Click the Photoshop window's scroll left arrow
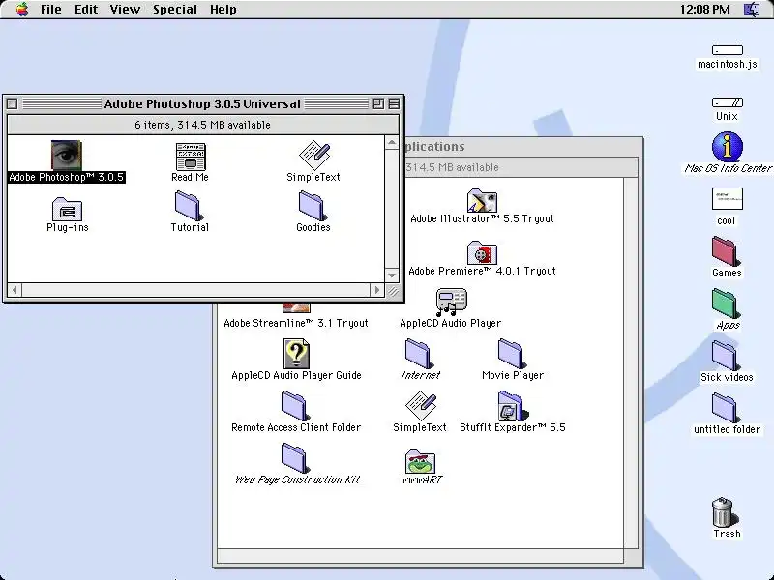This screenshot has width=774, height=580. click(x=15, y=290)
